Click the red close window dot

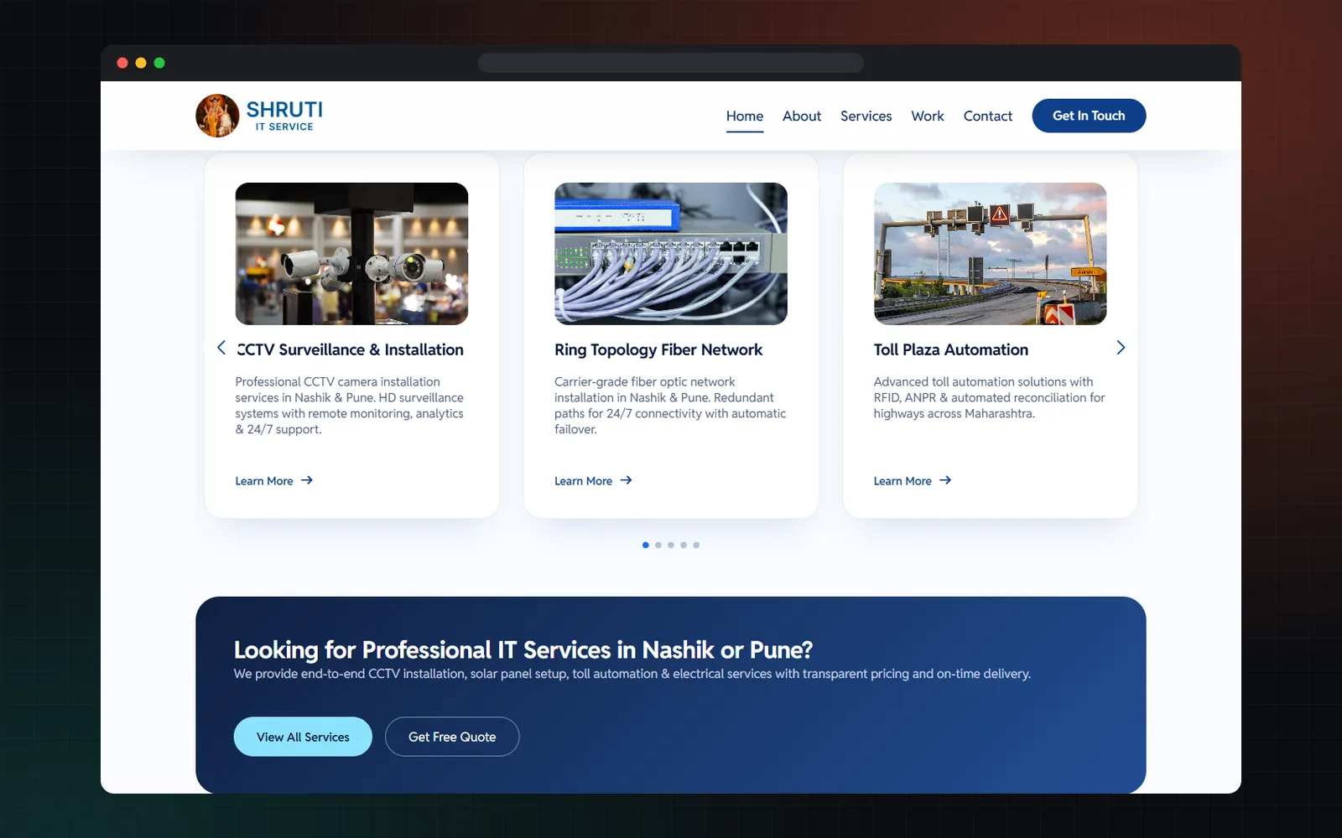click(x=122, y=63)
